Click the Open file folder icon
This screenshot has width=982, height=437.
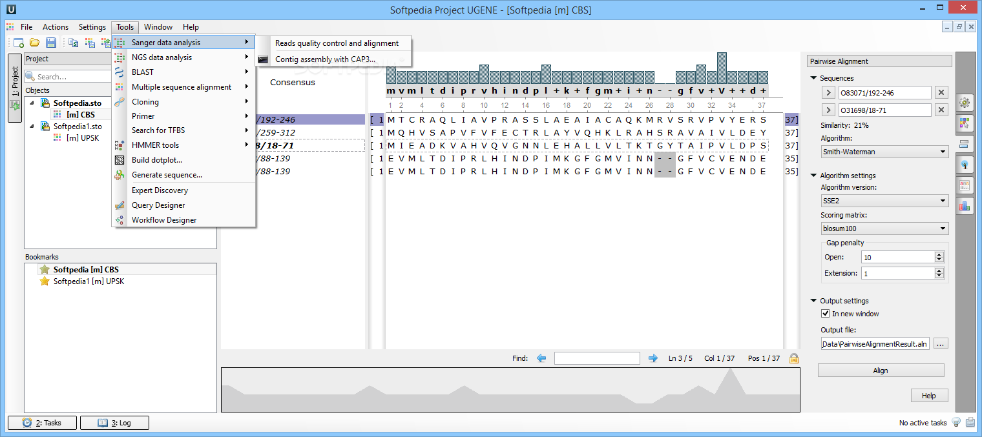pos(34,43)
